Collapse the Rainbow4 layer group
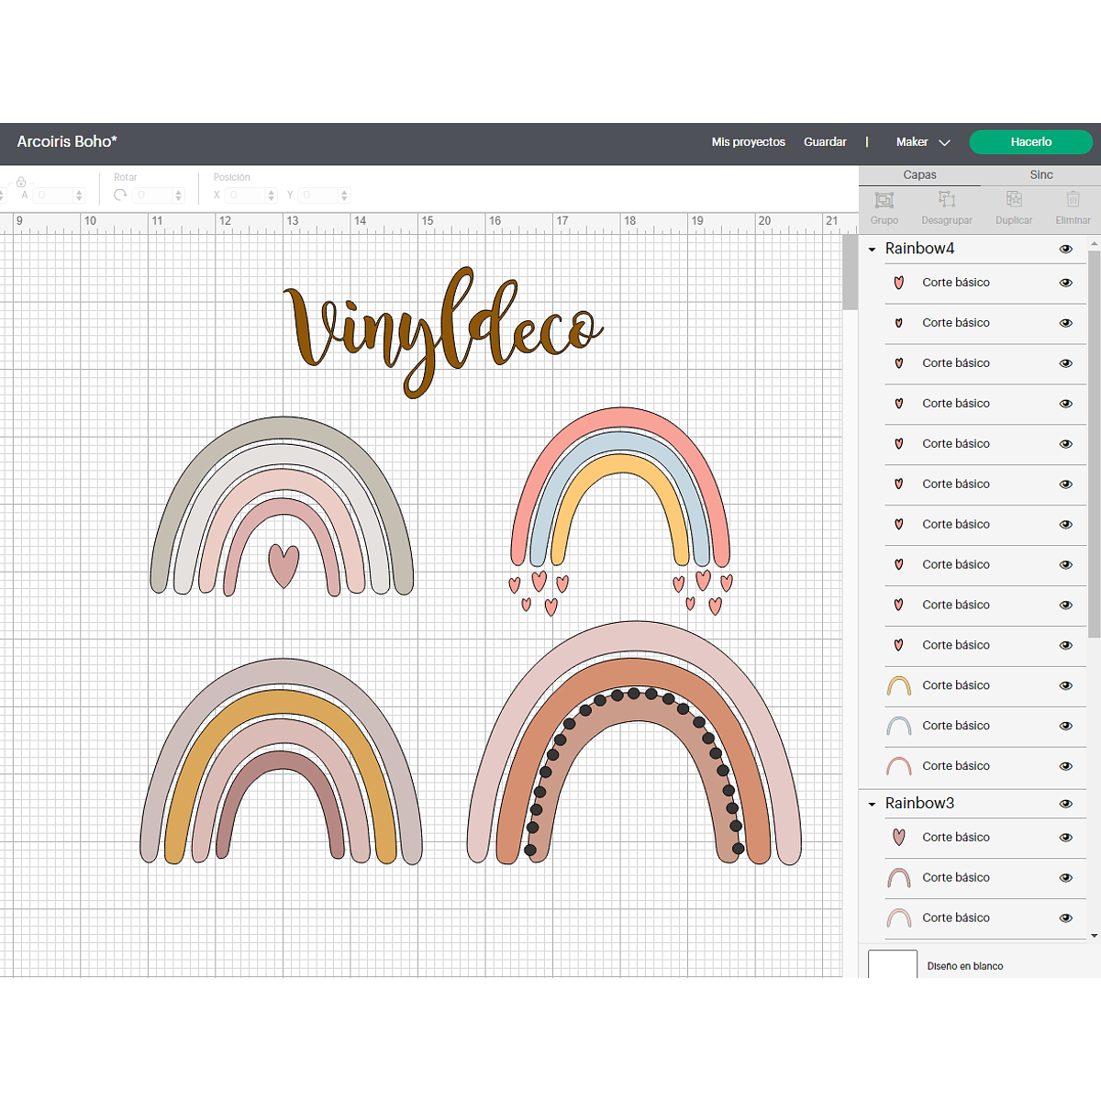Viewport: 1101px width, 1101px height. [872, 250]
